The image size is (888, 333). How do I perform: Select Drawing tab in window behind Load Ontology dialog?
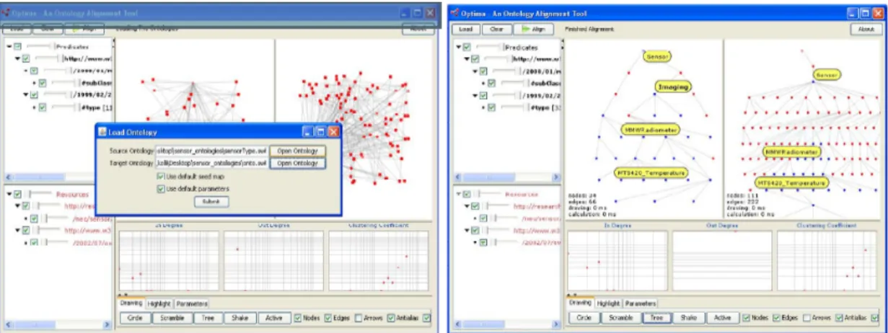[131, 303]
